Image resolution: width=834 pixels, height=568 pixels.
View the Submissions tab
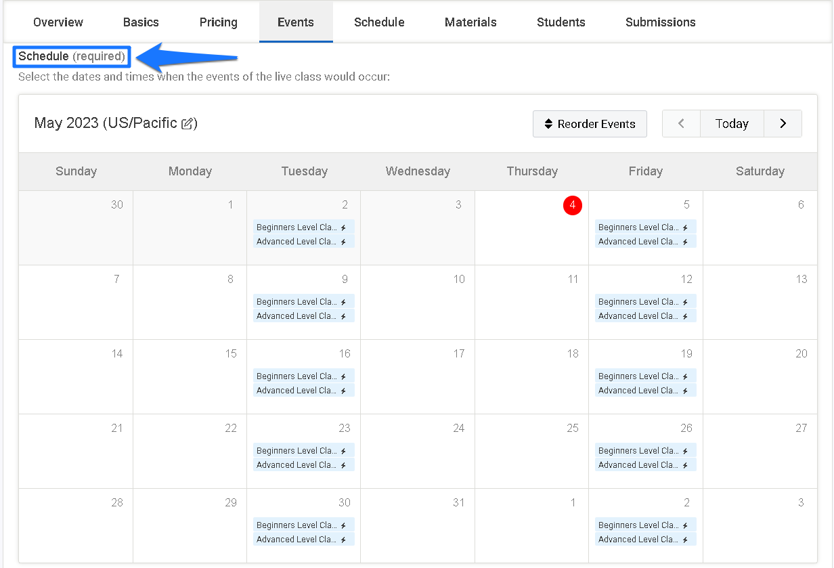661,22
